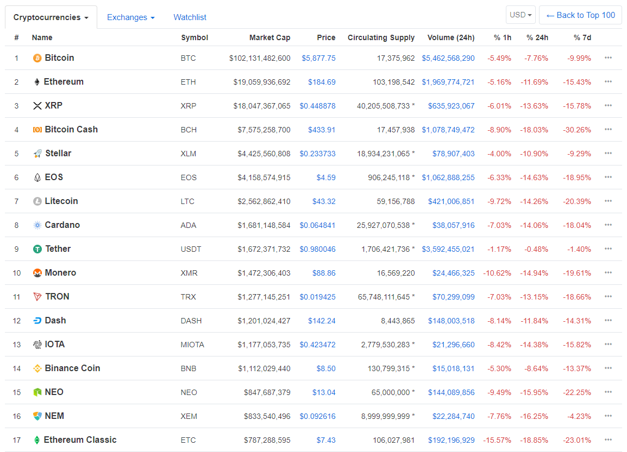Open the USD currency selector
Screen dimensions: 627x452
520,15
